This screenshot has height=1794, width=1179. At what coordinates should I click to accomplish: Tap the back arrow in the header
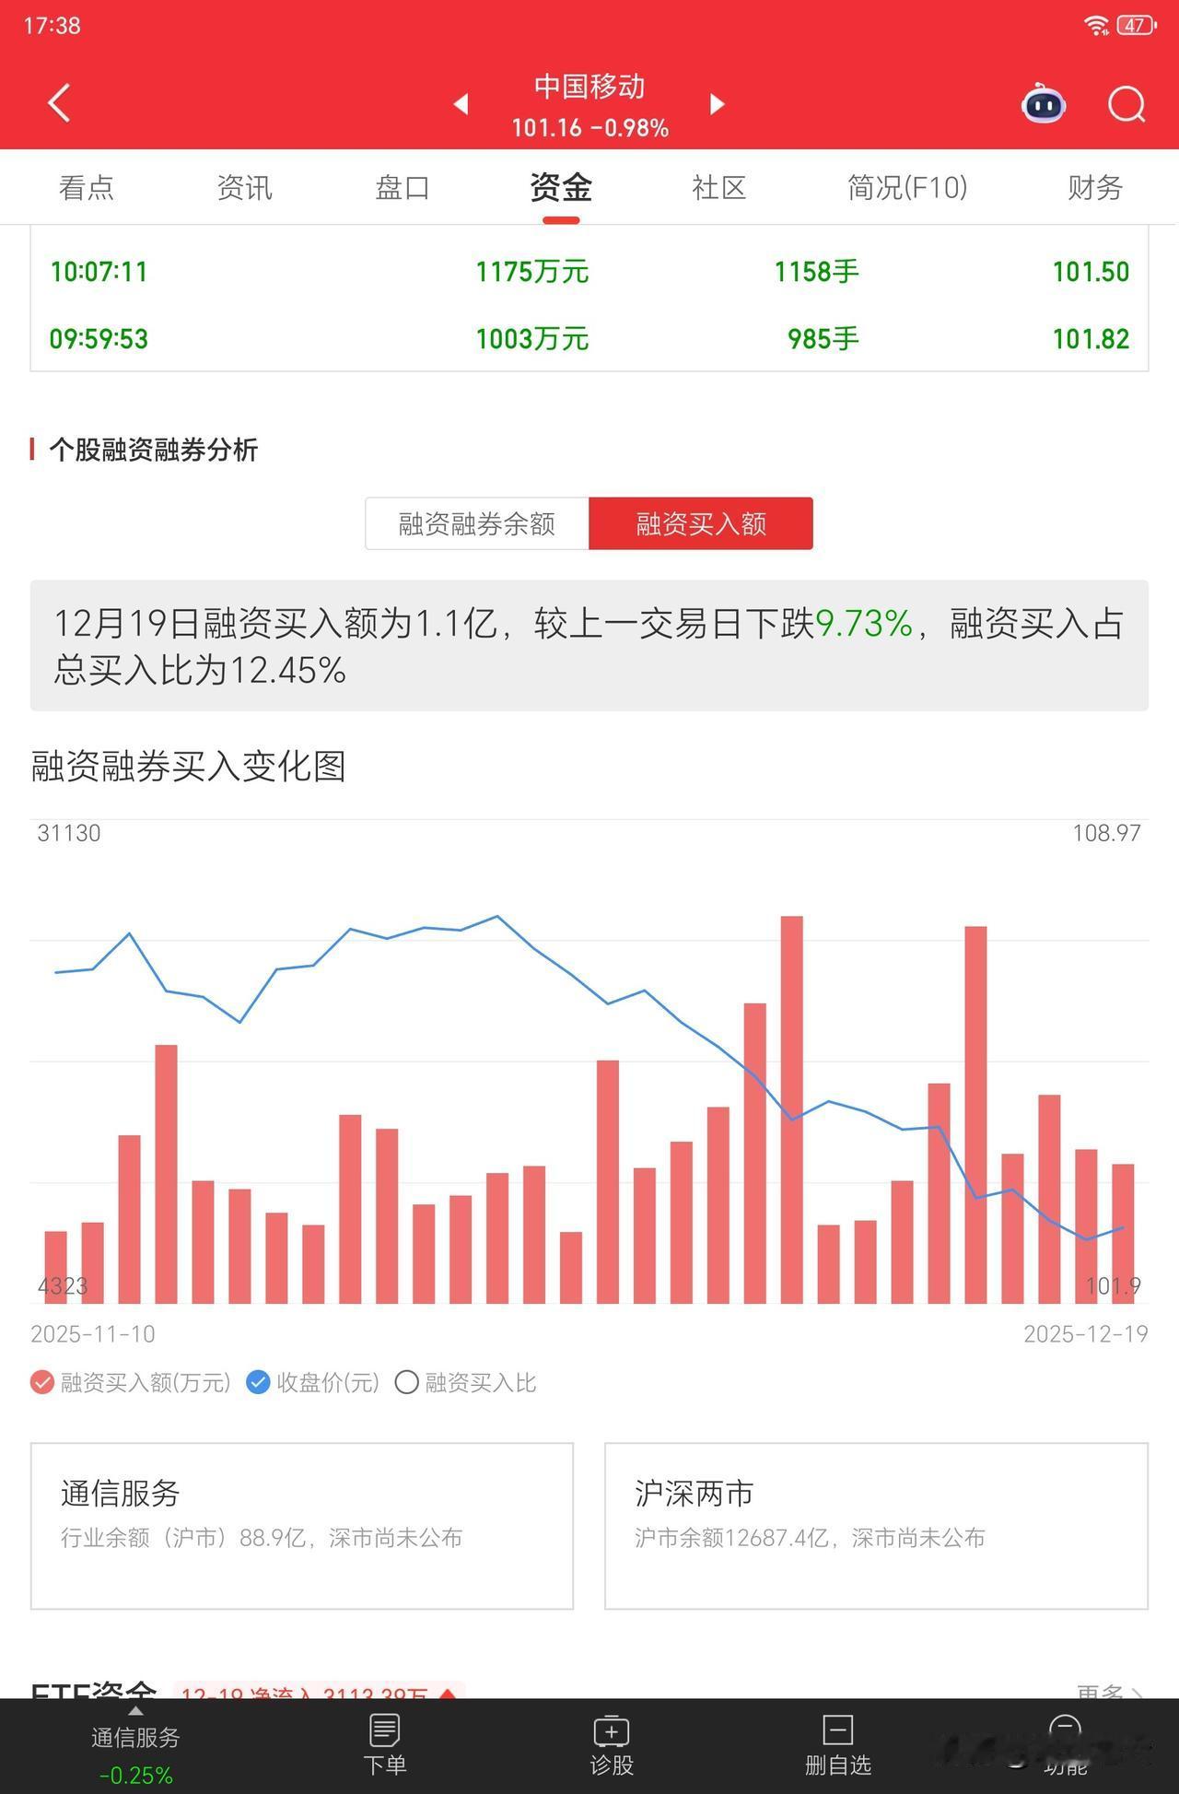(x=59, y=102)
